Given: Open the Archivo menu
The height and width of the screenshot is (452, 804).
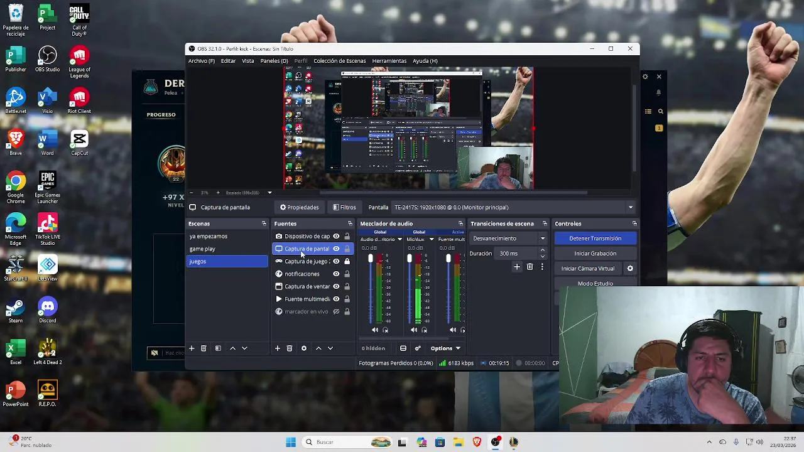Looking at the screenshot, I should point(202,61).
